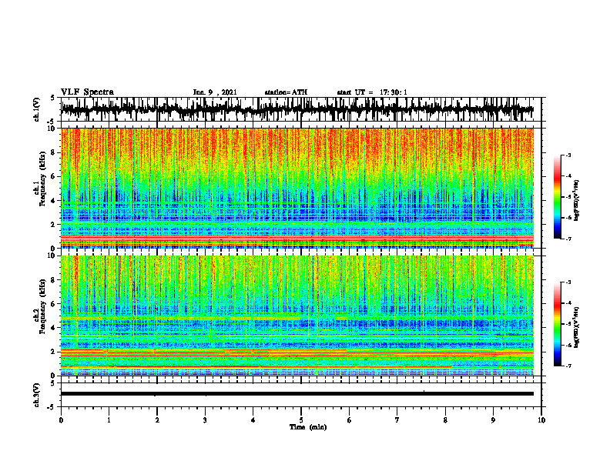Click the ch.1 spectrogram panel
The image size is (610, 471).
297,188
